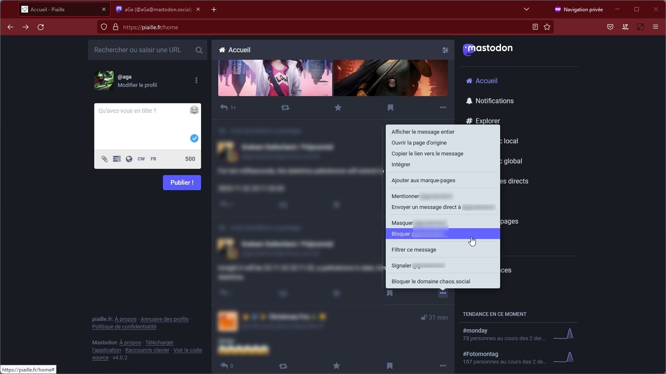Click Modifier le profil link
The height and width of the screenshot is (374, 666).
[x=137, y=85]
